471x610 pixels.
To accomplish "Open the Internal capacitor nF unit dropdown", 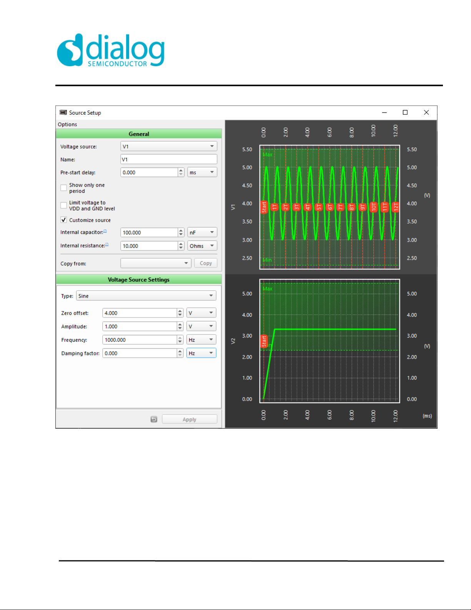I will [x=202, y=232].
